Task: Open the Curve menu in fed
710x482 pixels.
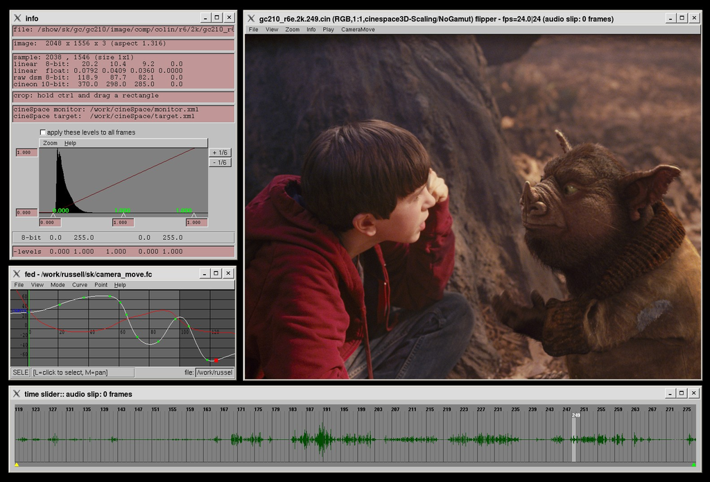Action: 80,285
